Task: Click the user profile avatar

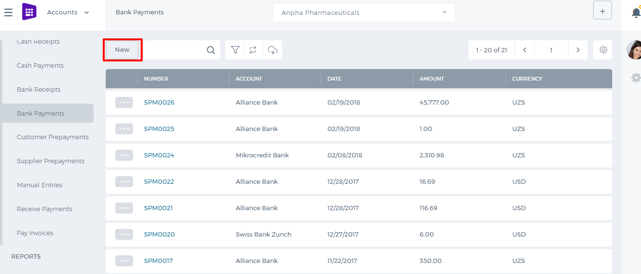Action: tap(634, 49)
